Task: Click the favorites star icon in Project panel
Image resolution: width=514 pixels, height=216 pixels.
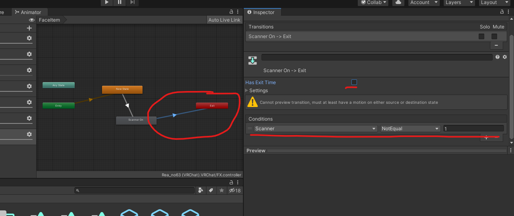Action: point(221,191)
